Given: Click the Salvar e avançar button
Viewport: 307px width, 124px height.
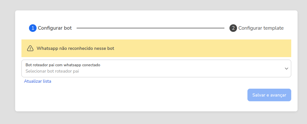Looking at the screenshot, I should point(269,95).
